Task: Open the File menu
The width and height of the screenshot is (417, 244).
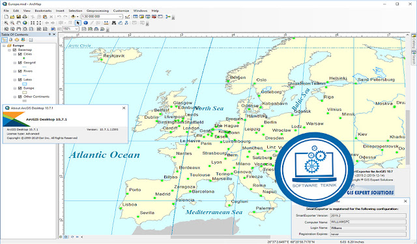Action: click(x=6, y=10)
